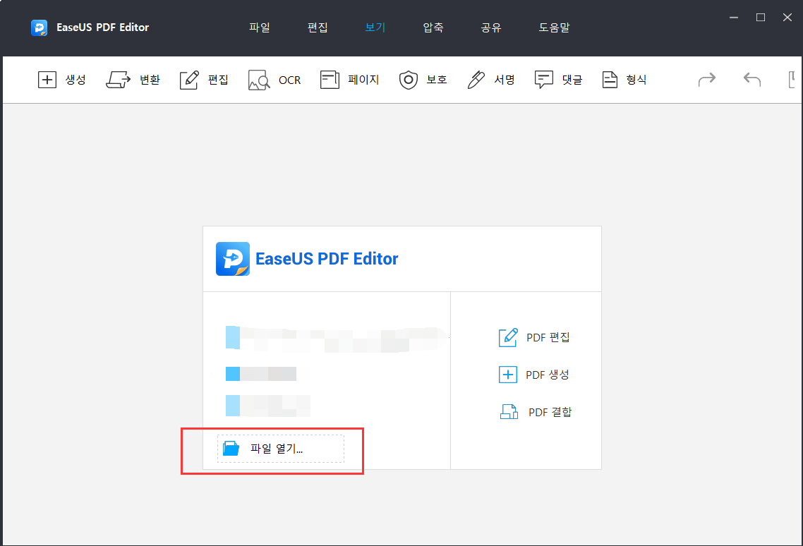Maximize the EaseUS PDF Editor window
Image resolution: width=803 pixels, height=546 pixels.
[761, 18]
